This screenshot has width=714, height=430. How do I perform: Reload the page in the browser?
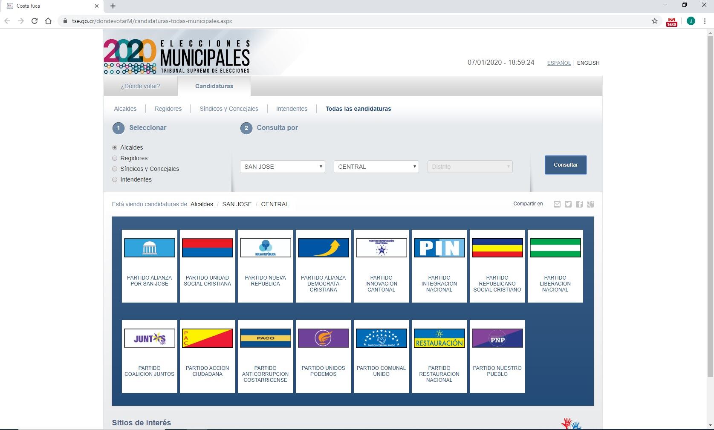pos(35,21)
